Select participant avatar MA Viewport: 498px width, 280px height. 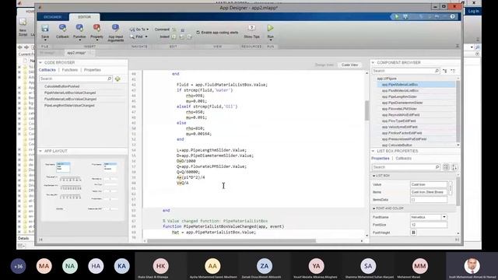[44, 266]
